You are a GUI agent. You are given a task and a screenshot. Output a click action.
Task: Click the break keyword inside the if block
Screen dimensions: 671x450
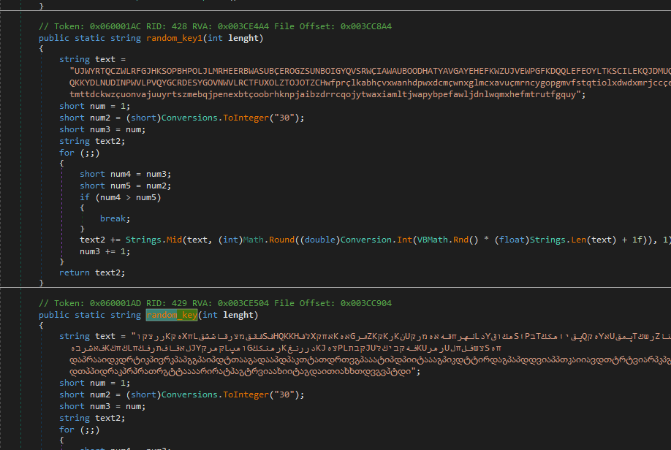click(113, 218)
